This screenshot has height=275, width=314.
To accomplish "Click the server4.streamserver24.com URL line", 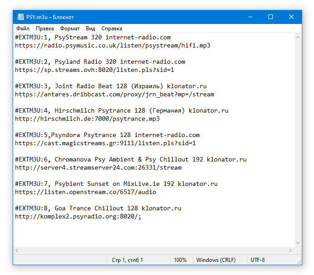I will pyautogui.click(x=98, y=167).
